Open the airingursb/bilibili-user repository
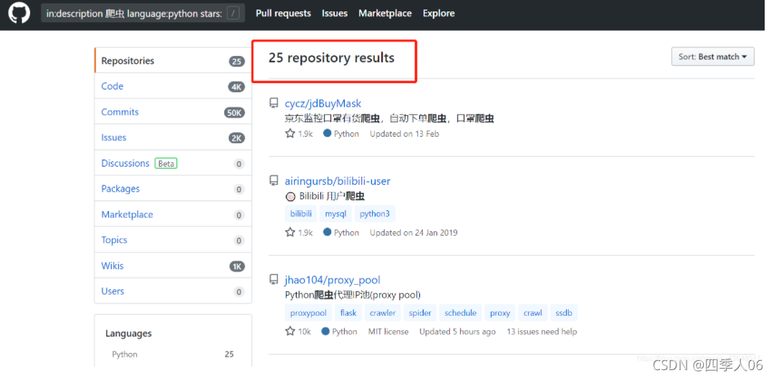Image resolution: width=774 pixels, height=378 pixels. (x=338, y=181)
